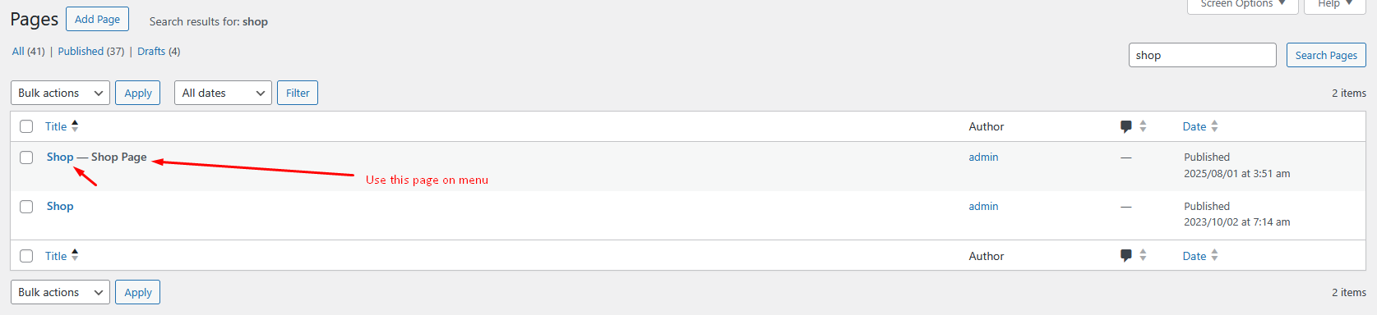1377x315 pixels.
Task: Click footer Title column sort arrows
Action: pyautogui.click(x=75, y=255)
